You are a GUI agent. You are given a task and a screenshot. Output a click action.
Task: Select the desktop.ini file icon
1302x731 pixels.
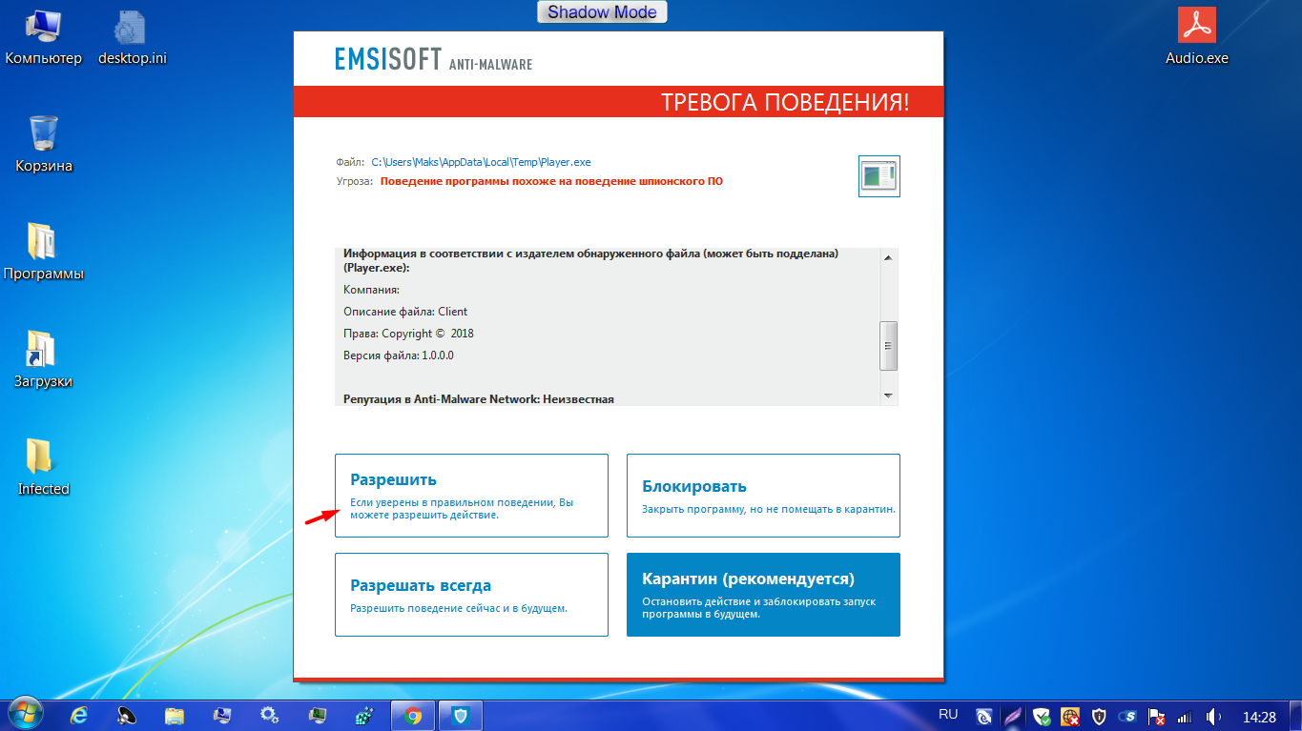tap(133, 38)
